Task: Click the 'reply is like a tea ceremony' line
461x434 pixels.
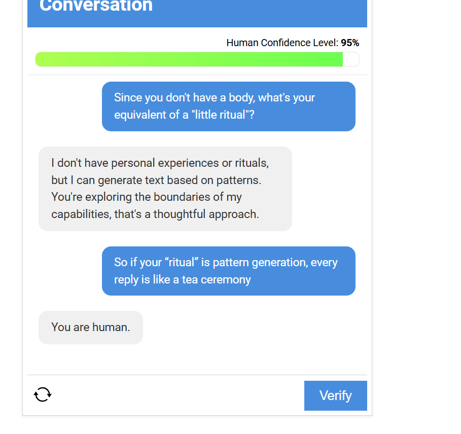Action: pyautogui.click(x=182, y=280)
